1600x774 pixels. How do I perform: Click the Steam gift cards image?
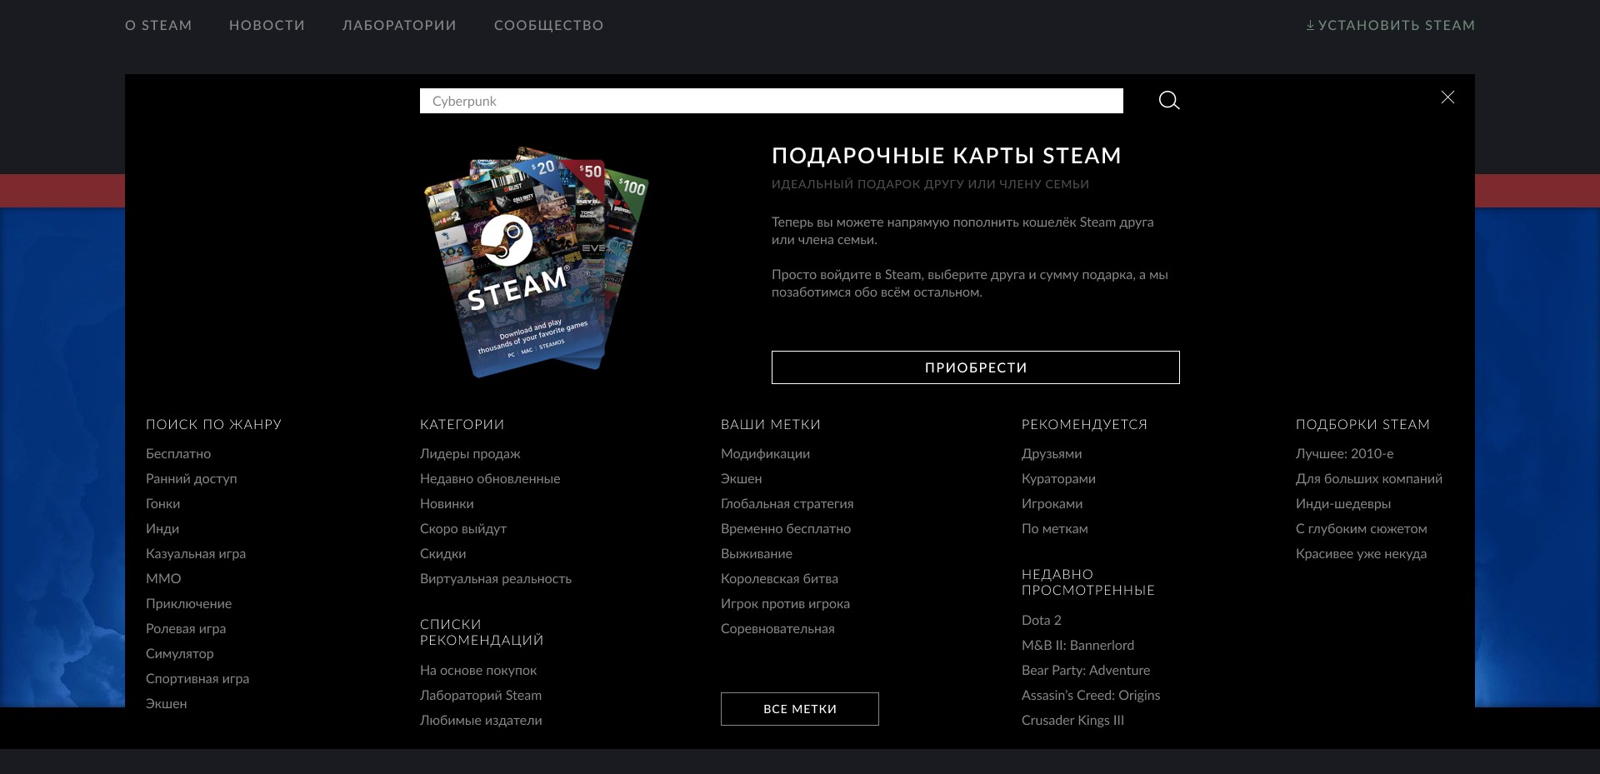coord(536,262)
